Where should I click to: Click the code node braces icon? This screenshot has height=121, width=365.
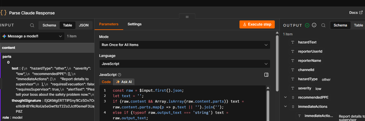[x=3, y=13]
